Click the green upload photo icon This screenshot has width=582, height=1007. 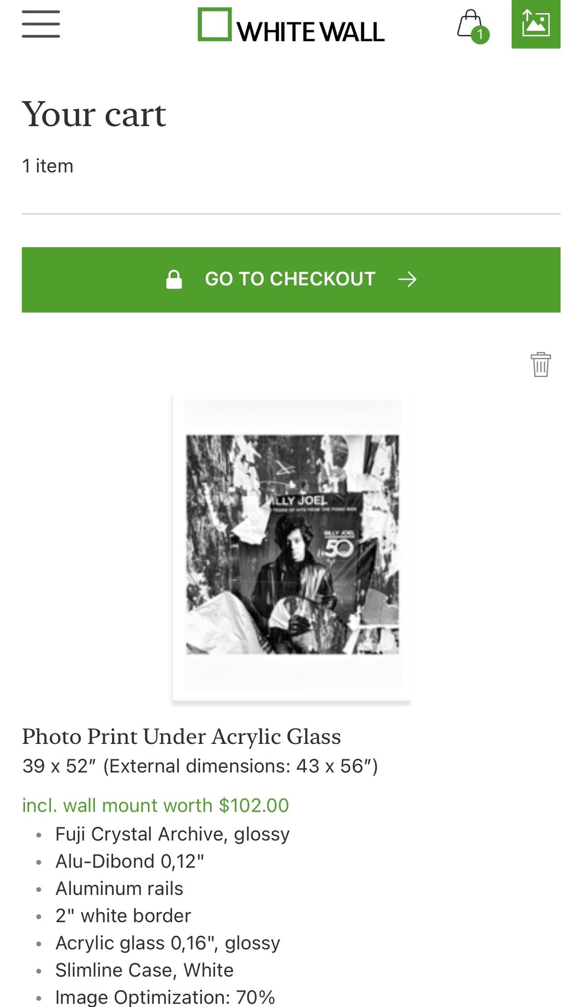(x=535, y=24)
